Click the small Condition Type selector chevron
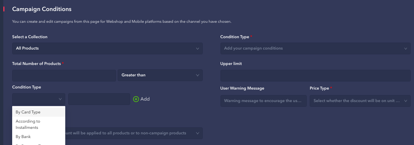Screen dimensions: 414x145 coord(60,99)
